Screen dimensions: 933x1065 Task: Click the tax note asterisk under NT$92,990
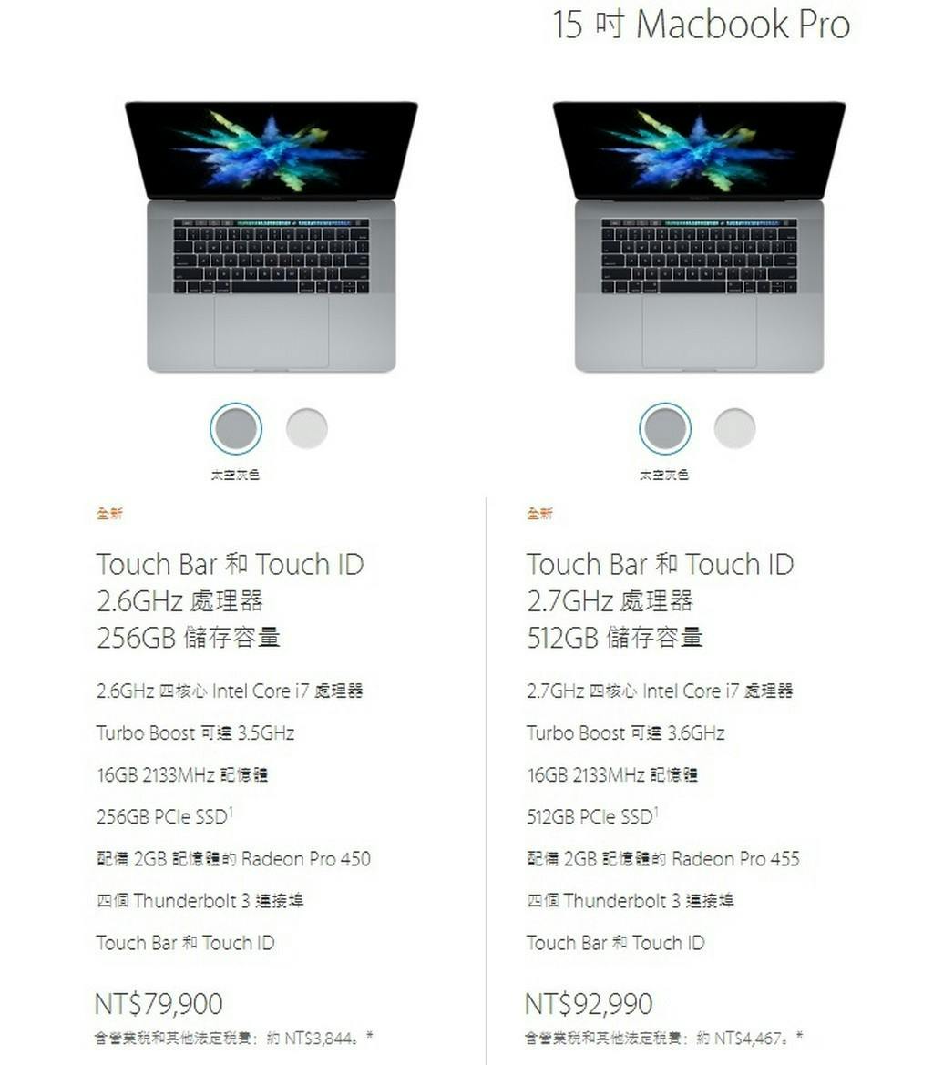pos(799,1036)
